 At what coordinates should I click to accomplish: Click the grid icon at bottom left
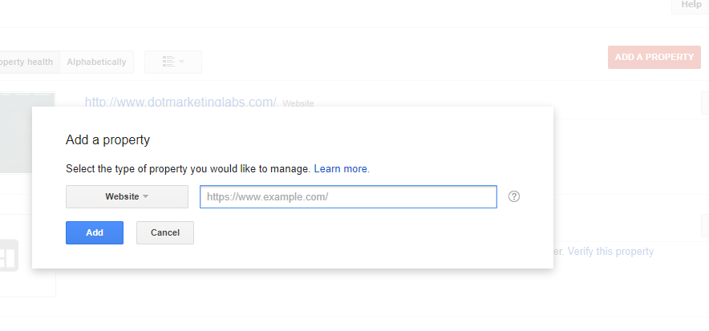(x=8, y=257)
